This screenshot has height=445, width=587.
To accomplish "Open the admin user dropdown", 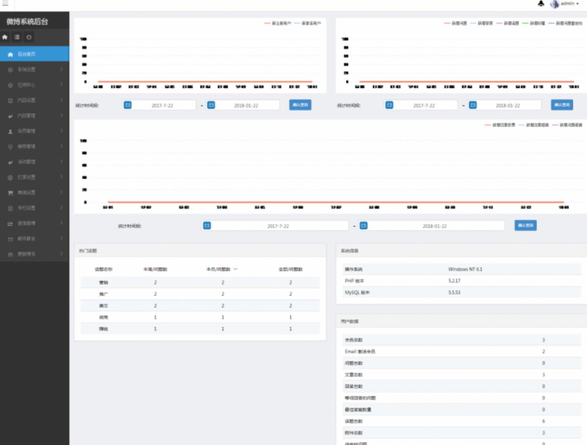I will click(566, 4).
